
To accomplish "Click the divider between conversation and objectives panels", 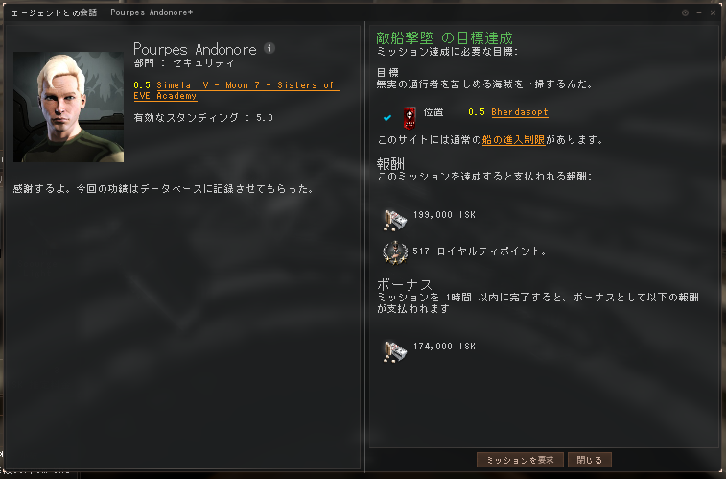I will tap(364, 247).
